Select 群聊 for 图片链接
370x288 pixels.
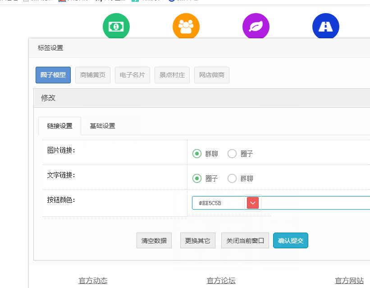tap(197, 154)
